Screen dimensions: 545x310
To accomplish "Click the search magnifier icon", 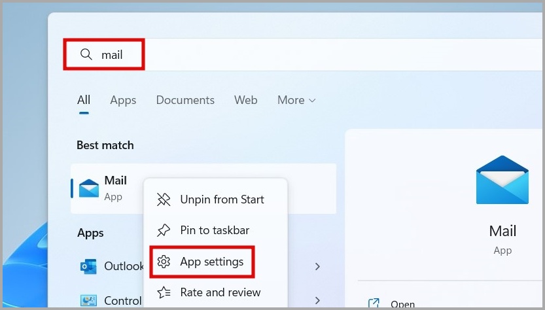I will [86, 54].
